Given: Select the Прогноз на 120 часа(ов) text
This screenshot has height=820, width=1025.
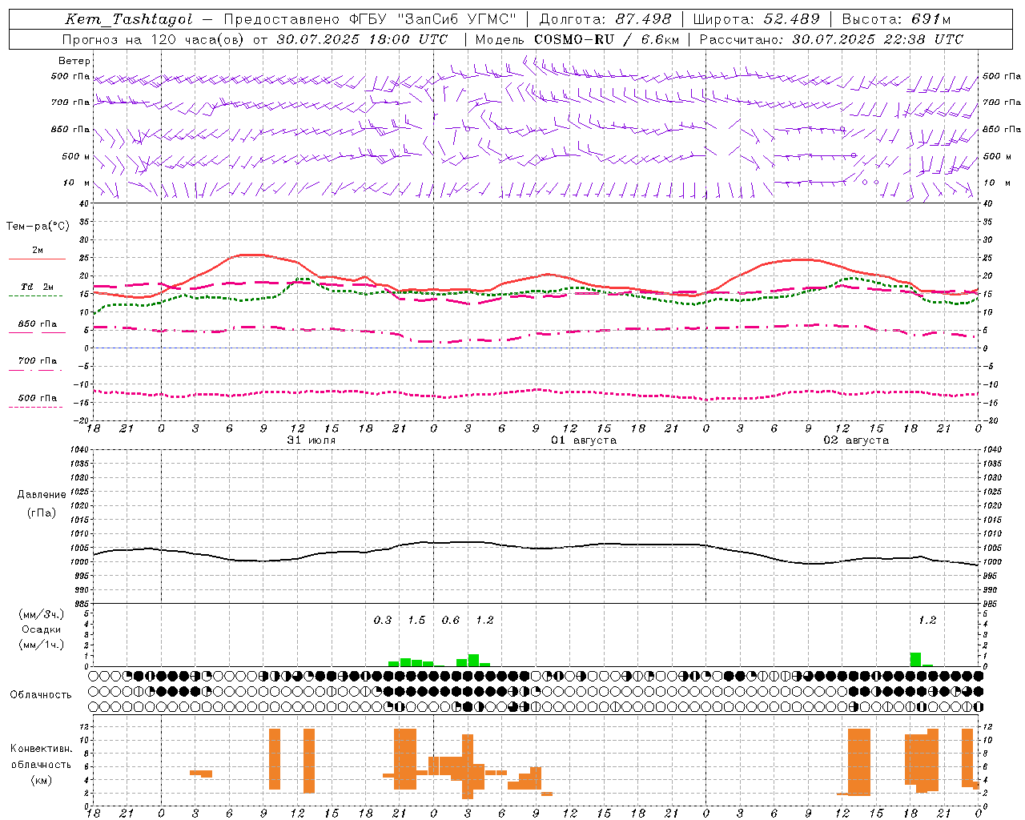Looking at the screenshot, I should point(154,38).
